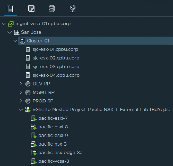Collapse the vGhetto-Nested-Project-Pacific vApp node

coord(21,110)
